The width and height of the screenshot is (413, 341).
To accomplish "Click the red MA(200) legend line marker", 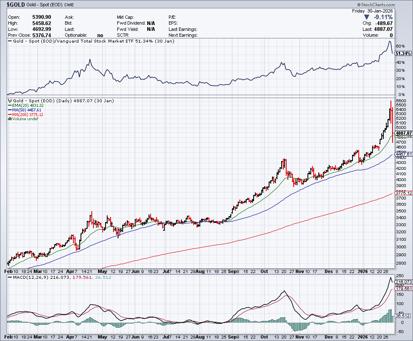I will click(10, 115).
